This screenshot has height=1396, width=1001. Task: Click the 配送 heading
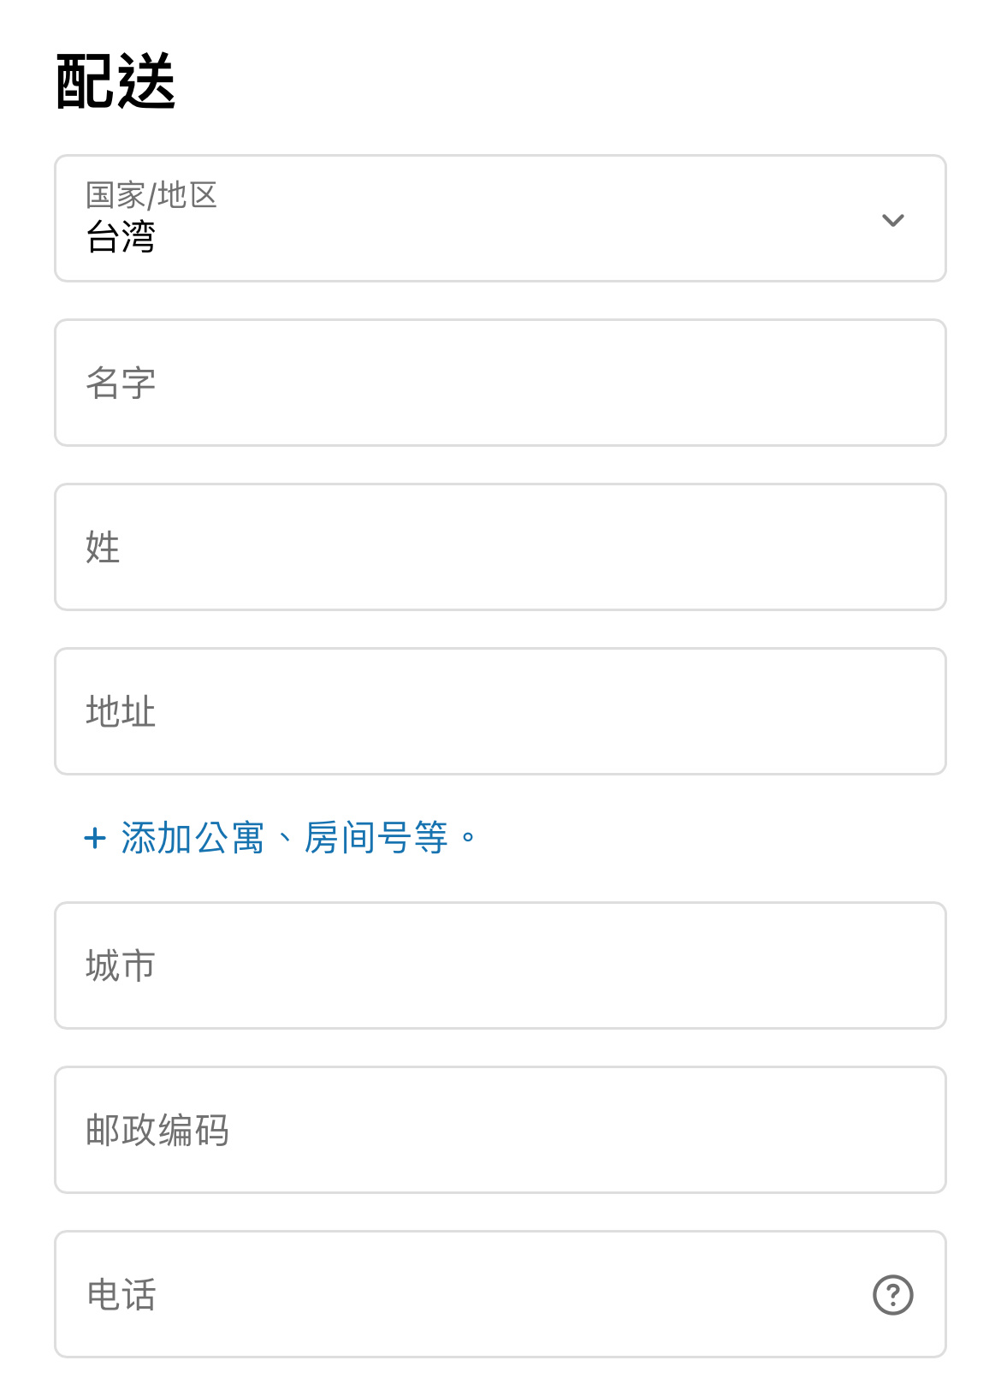tap(115, 81)
